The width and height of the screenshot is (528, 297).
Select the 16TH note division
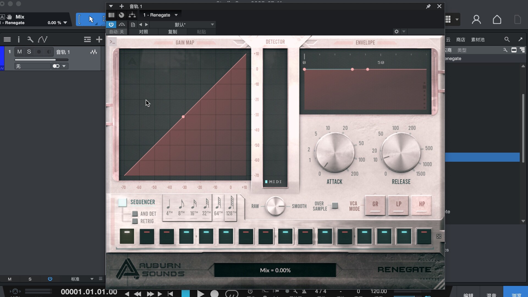tap(194, 207)
